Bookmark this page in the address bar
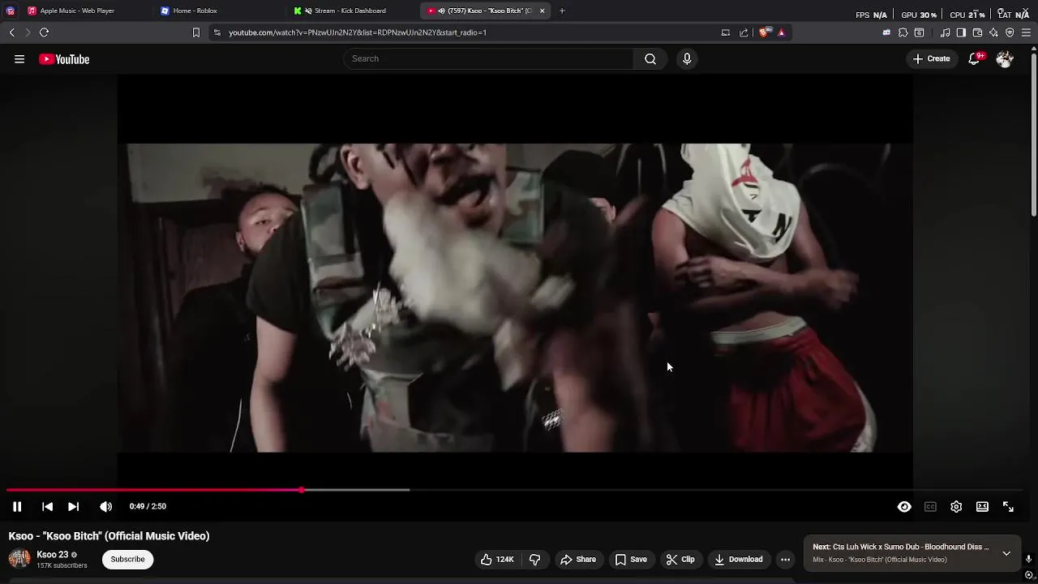This screenshot has height=584, width=1038. [195, 32]
